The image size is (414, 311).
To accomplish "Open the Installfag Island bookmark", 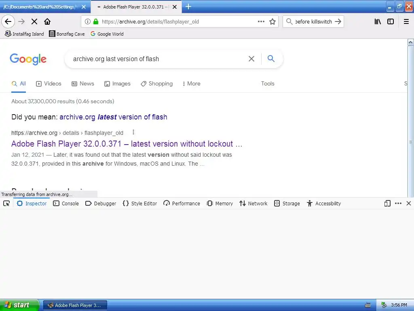I will [x=24, y=34].
